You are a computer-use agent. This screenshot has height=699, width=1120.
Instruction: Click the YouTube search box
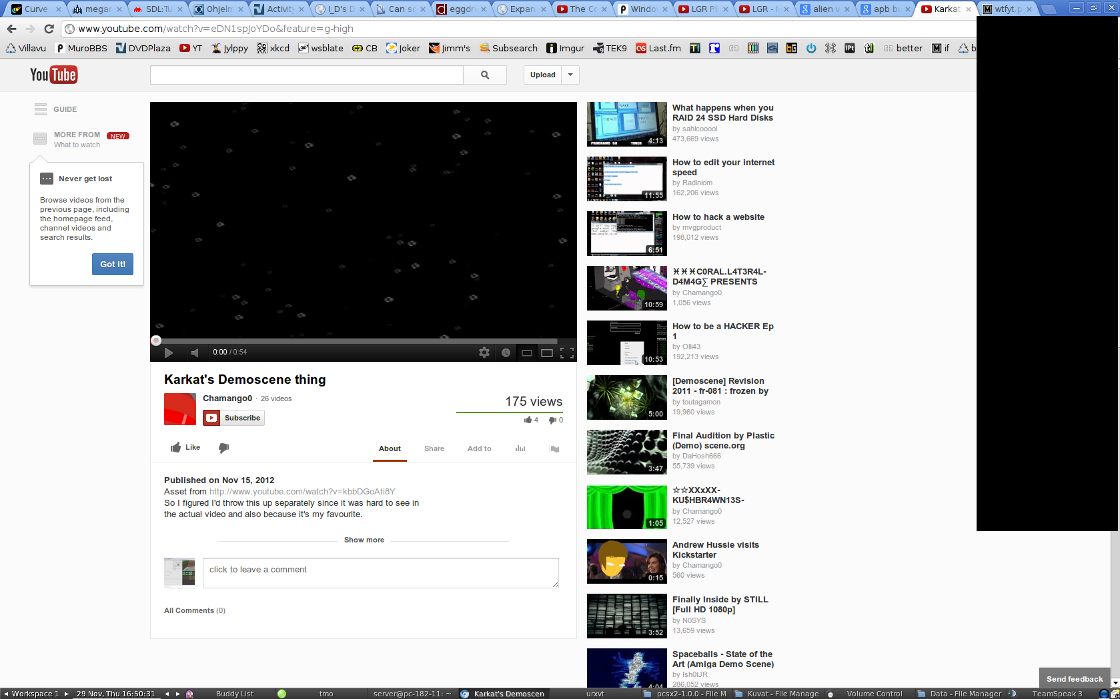click(307, 75)
